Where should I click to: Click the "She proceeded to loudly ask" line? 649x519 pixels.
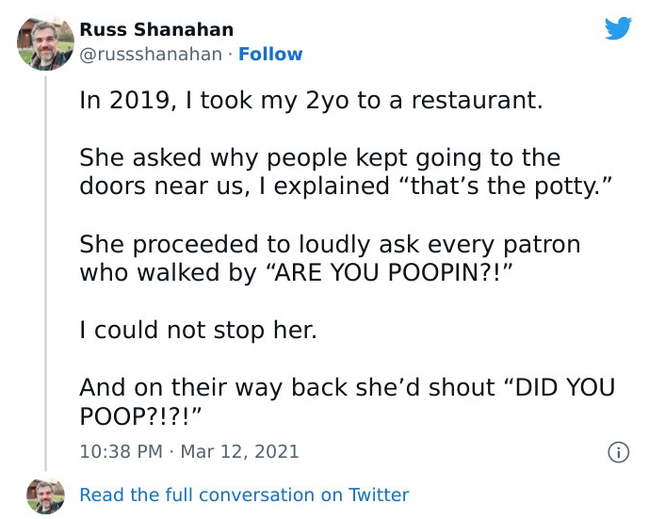[330, 245]
